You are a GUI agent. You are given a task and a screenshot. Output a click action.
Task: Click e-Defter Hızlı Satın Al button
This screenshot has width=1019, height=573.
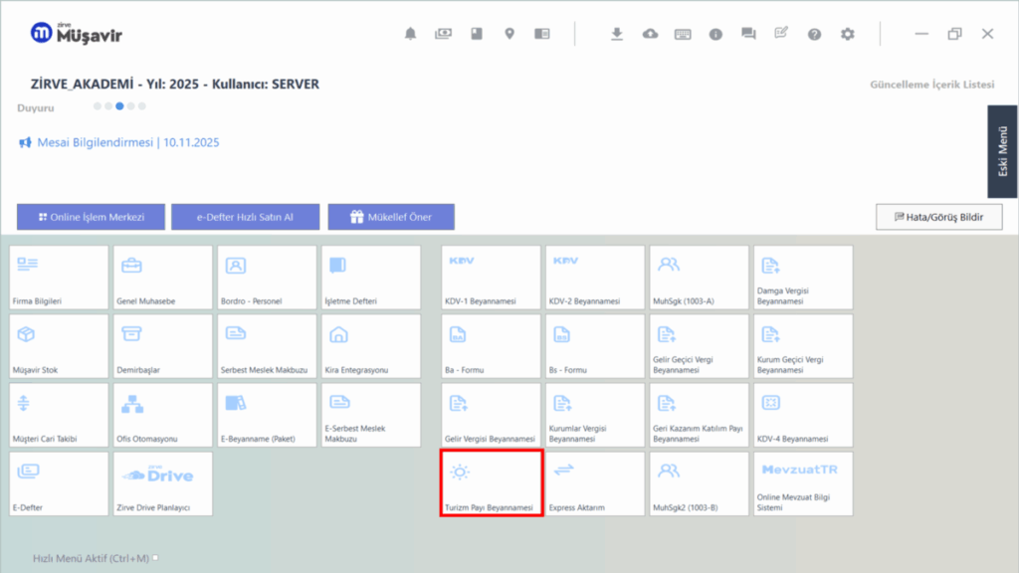(245, 217)
